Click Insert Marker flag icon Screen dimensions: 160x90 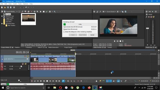click(x=100, y=81)
